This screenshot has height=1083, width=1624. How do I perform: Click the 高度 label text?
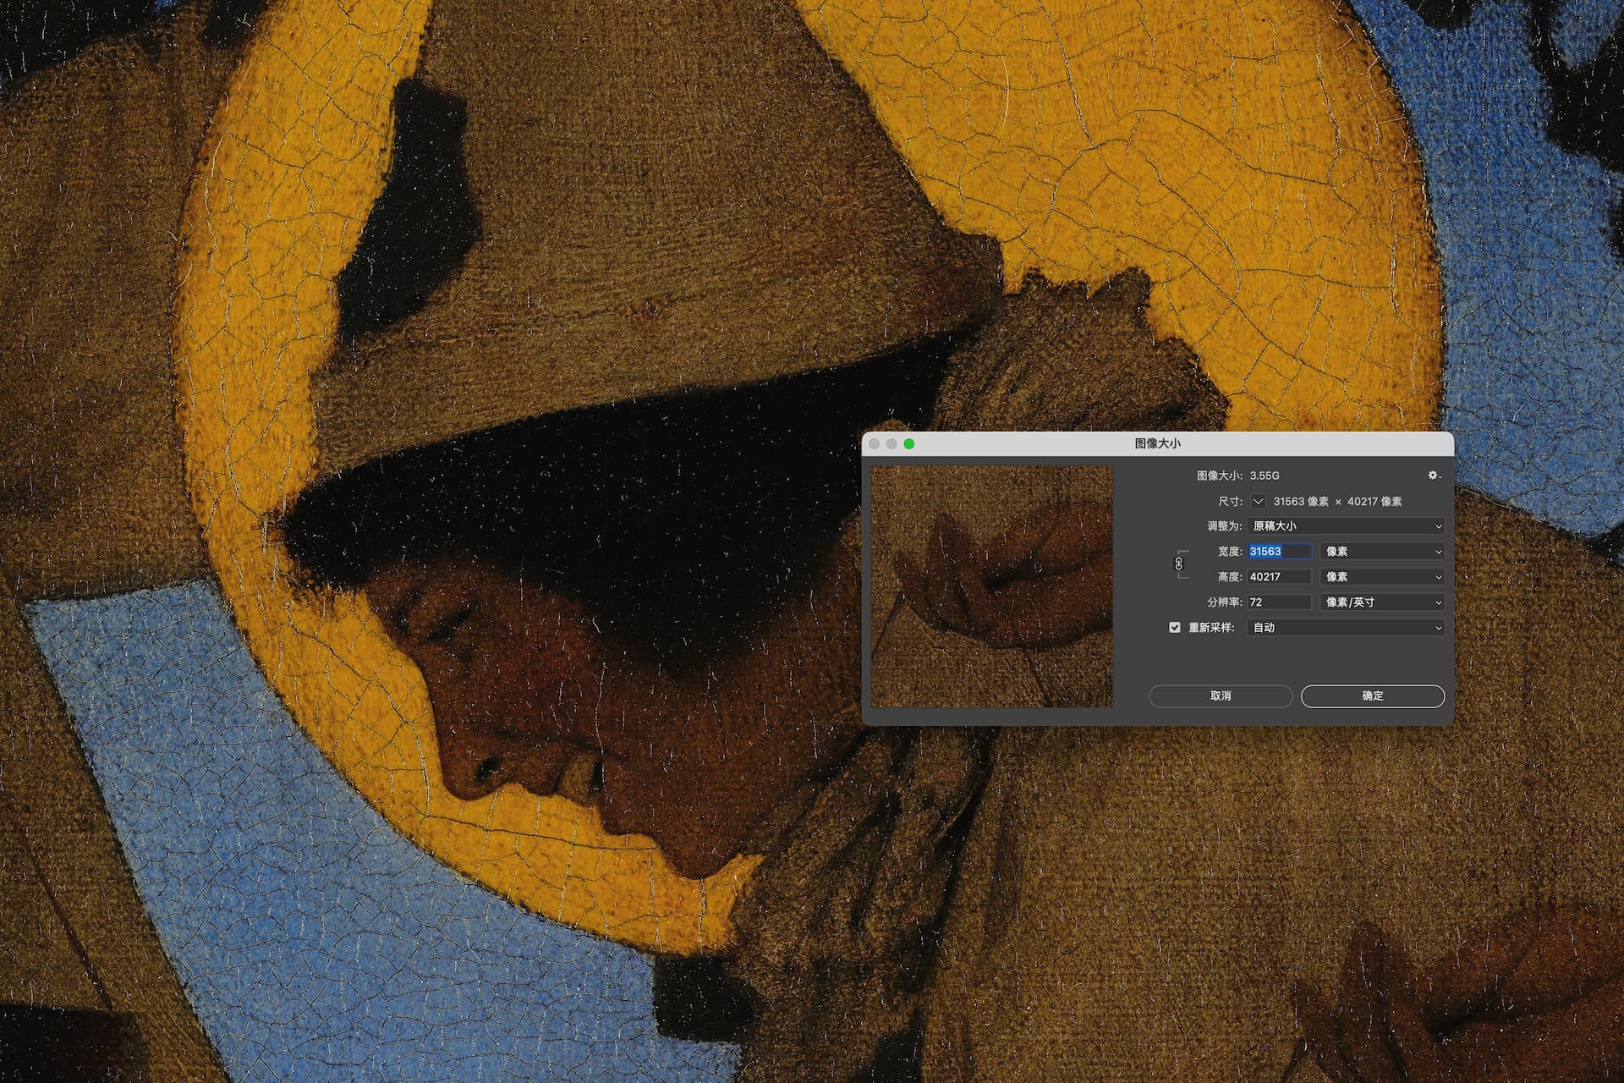click(1230, 576)
